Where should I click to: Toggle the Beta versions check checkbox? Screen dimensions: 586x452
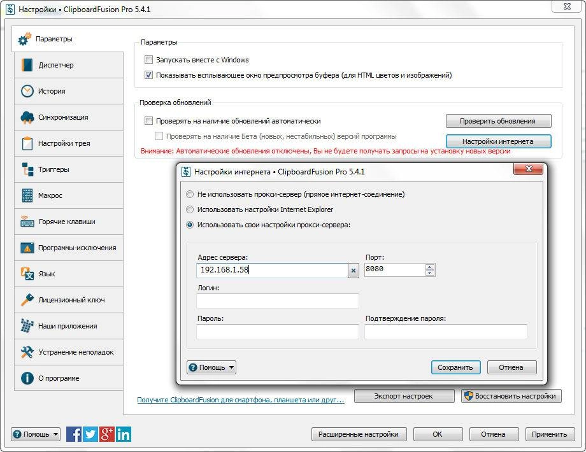point(159,136)
